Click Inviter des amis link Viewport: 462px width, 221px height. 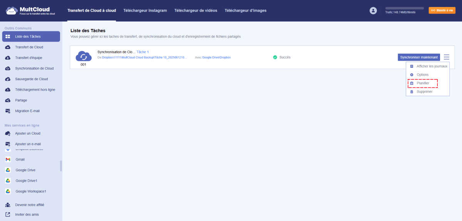tap(27, 214)
